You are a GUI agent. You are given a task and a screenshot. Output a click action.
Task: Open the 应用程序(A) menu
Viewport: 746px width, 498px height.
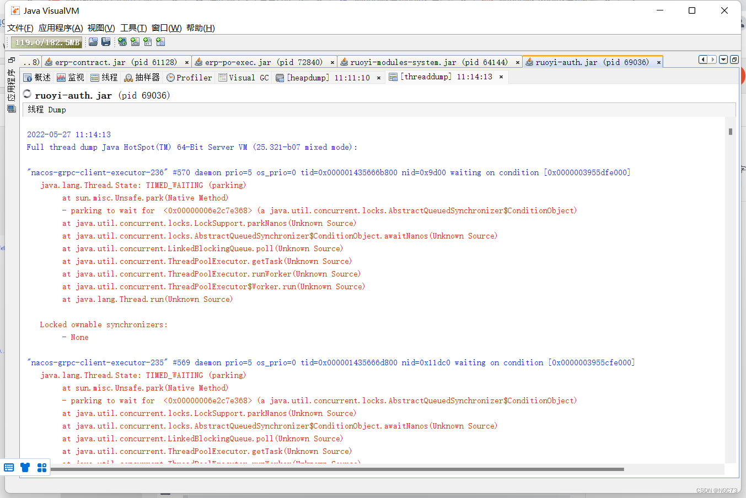click(61, 28)
